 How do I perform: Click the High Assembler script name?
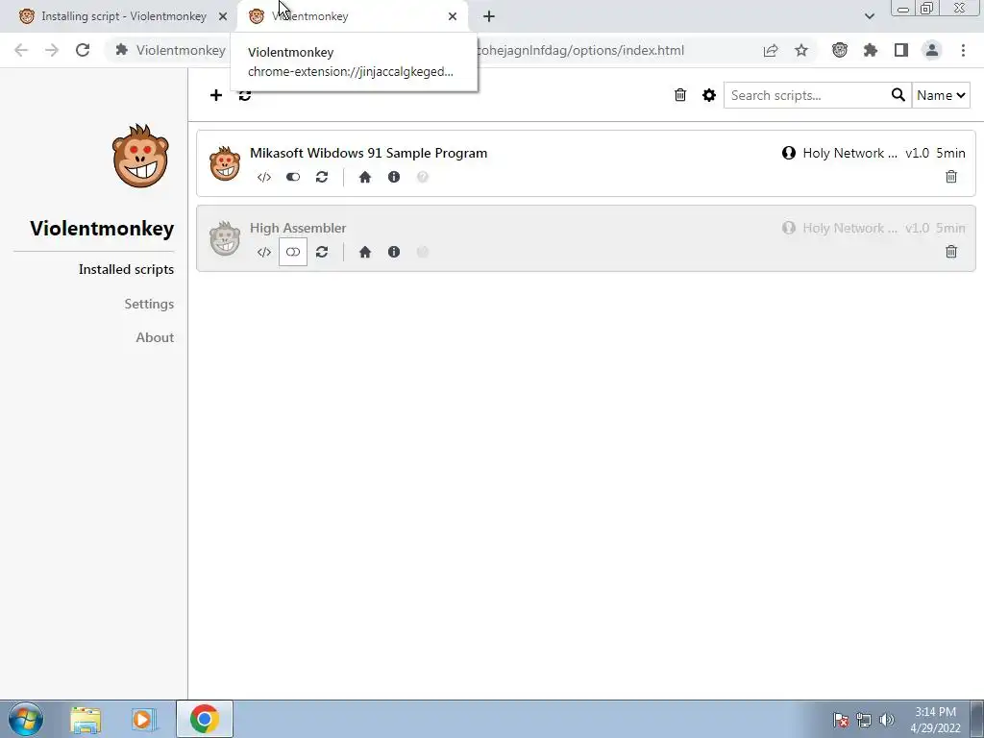point(298,228)
